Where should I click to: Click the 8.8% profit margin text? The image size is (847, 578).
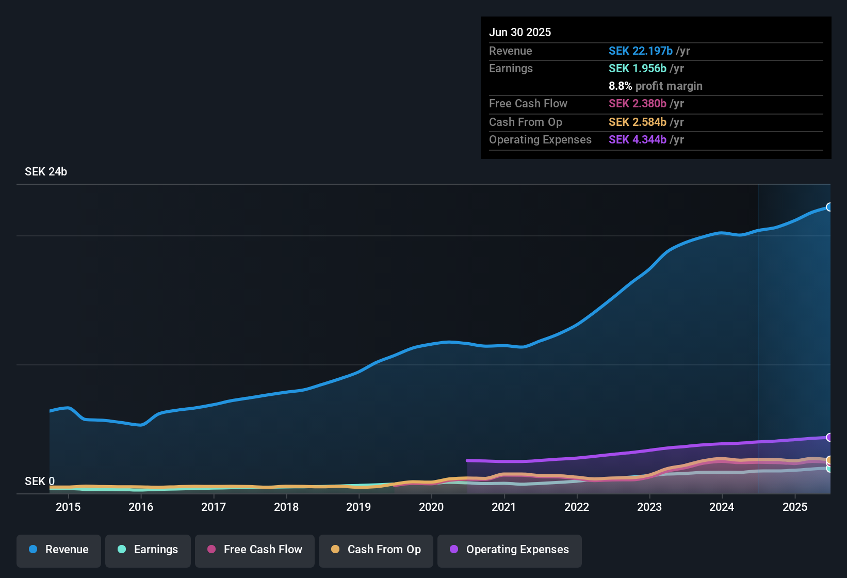point(655,86)
